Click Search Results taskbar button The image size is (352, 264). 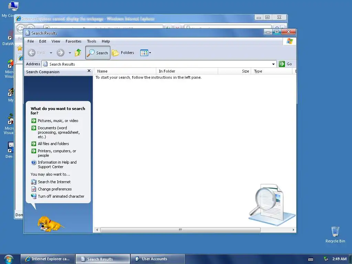(102, 259)
